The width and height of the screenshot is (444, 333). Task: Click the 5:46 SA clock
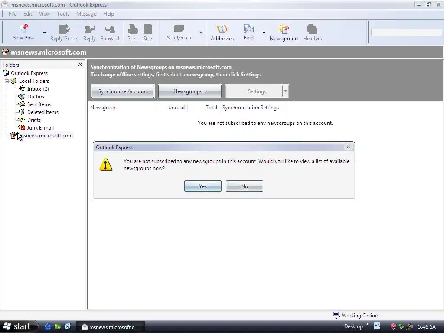pyautogui.click(x=427, y=327)
